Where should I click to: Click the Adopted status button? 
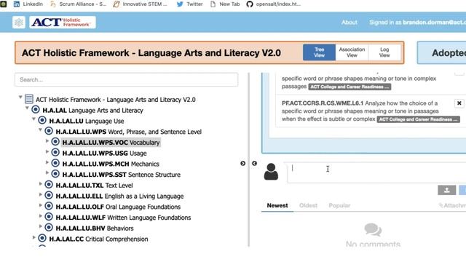coord(442,53)
